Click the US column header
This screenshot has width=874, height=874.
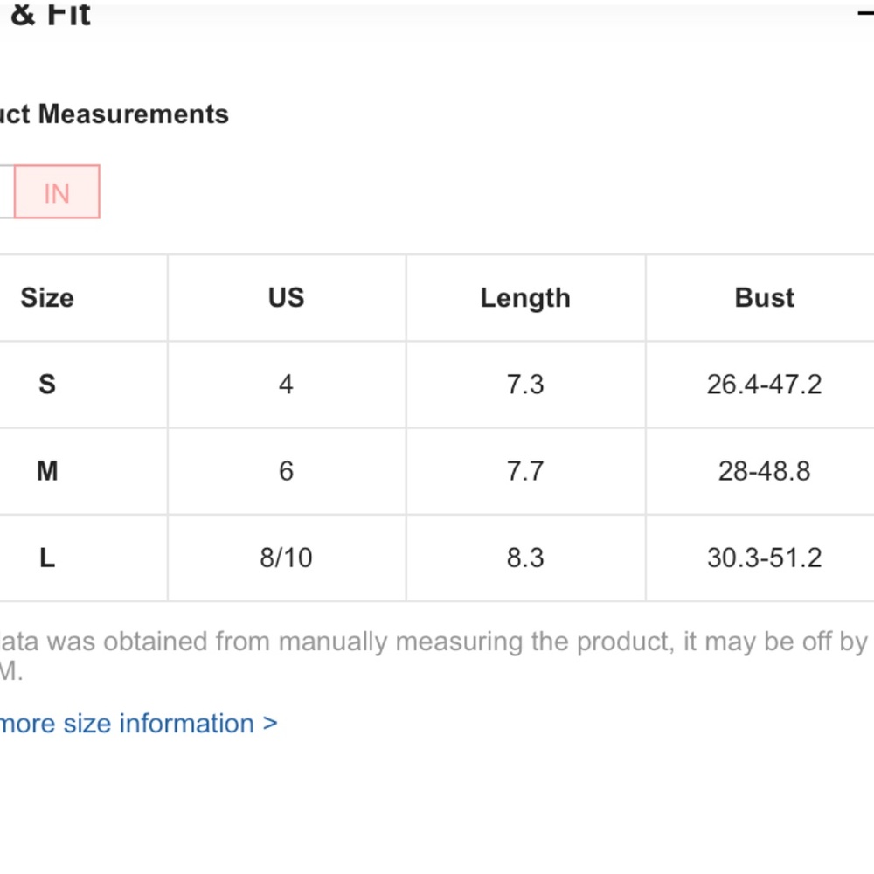click(x=287, y=298)
